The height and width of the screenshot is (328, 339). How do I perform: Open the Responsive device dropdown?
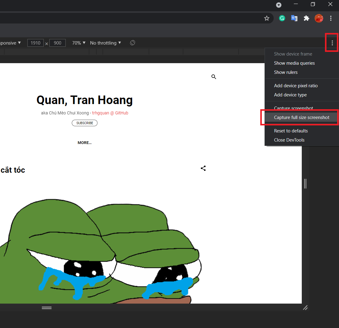click(x=10, y=43)
